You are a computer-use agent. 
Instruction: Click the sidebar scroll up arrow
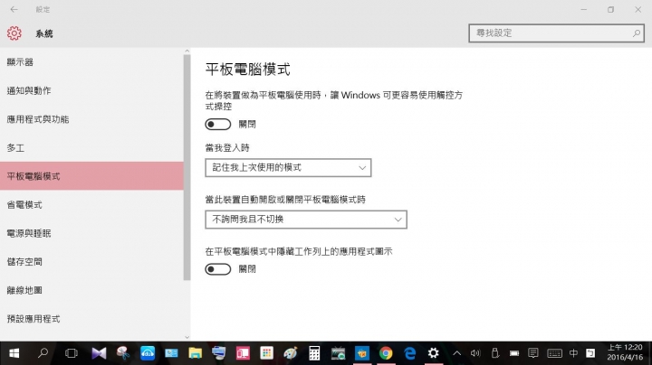187,51
